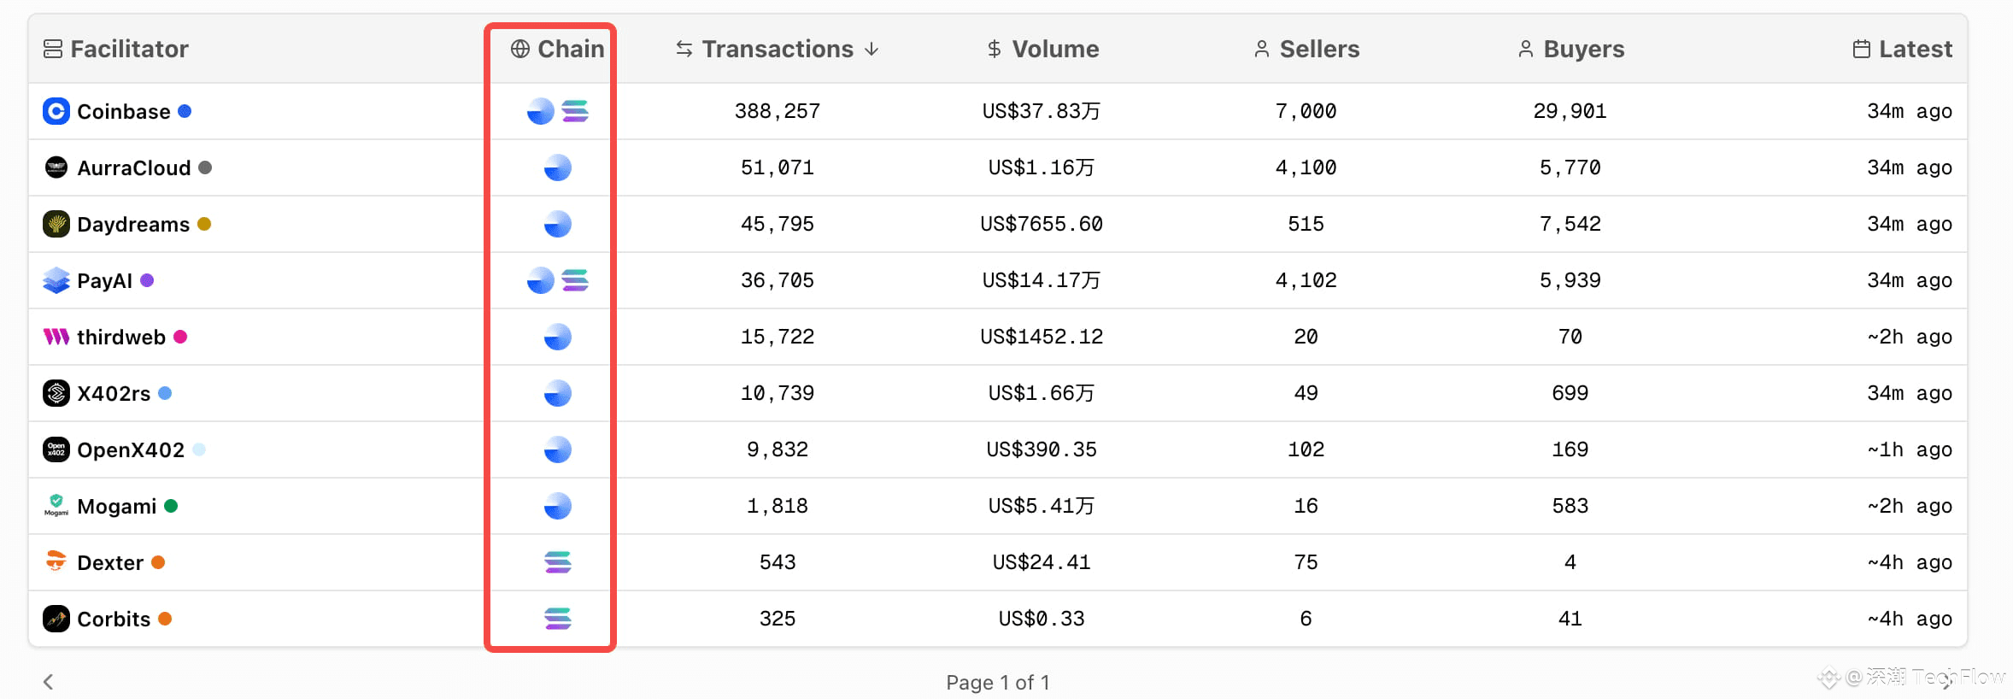Viewport: 2013px width, 699px height.
Task: Click the X402rs logo icon
Action: pos(56,393)
